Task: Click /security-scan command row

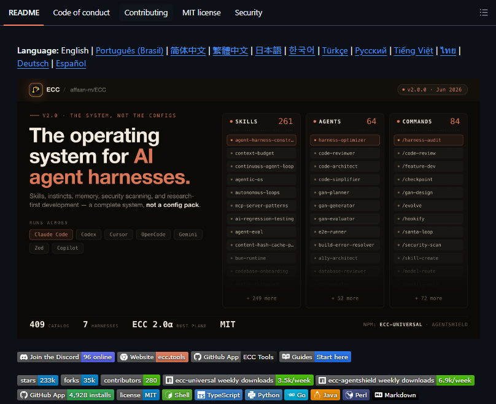Action: (x=428, y=245)
